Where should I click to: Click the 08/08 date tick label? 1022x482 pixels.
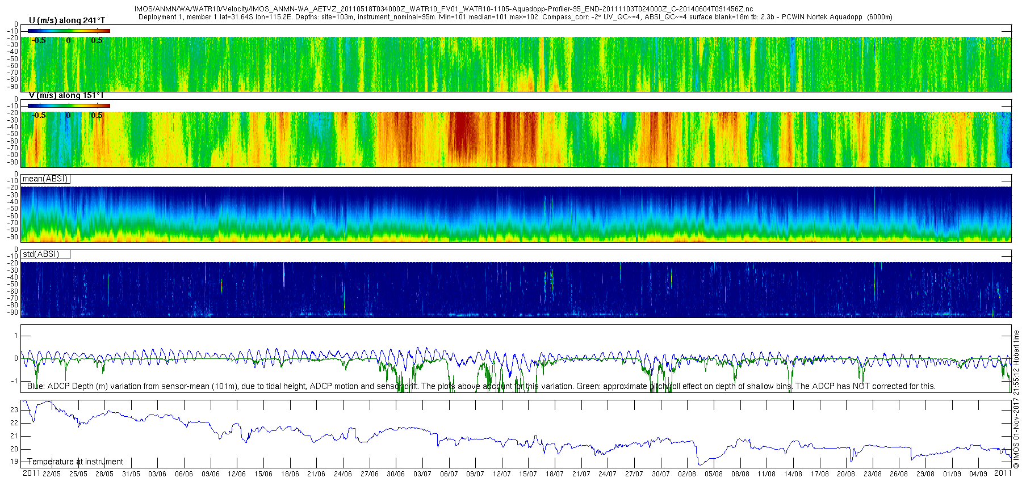click(740, 473)
